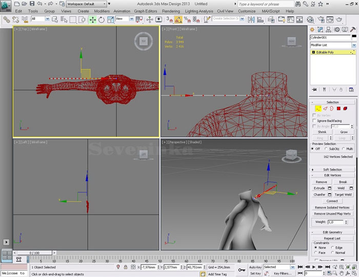This screenshot has width=359, height=277.
Task: Click the Grow selection button
Action: [344, 132]
